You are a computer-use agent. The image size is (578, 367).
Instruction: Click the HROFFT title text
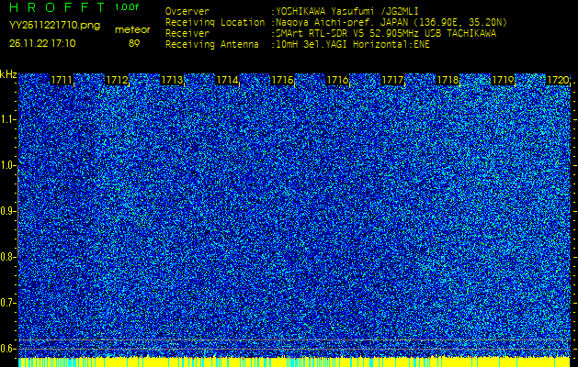pos(57,7)
